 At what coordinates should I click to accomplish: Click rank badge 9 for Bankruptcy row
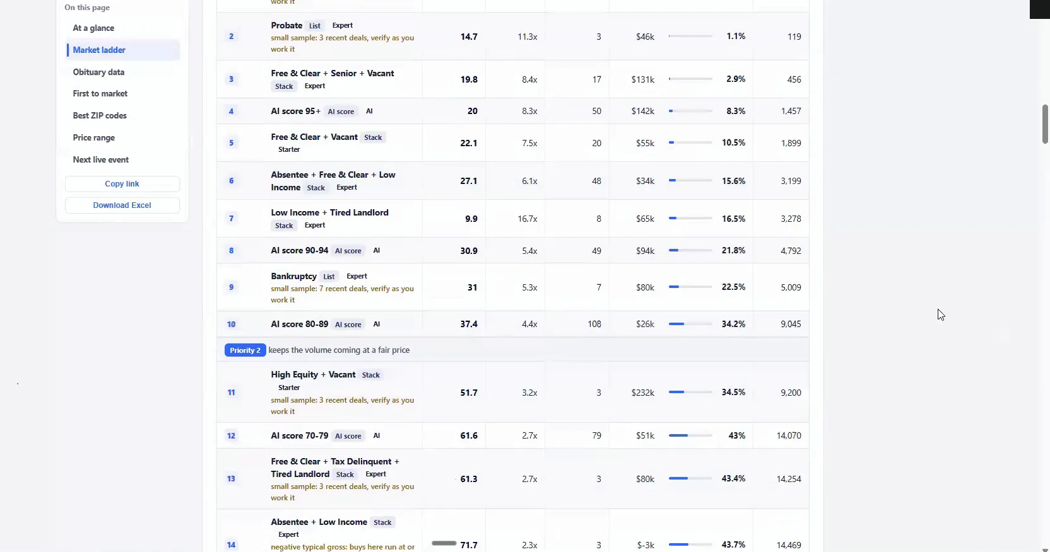point(232,287)
